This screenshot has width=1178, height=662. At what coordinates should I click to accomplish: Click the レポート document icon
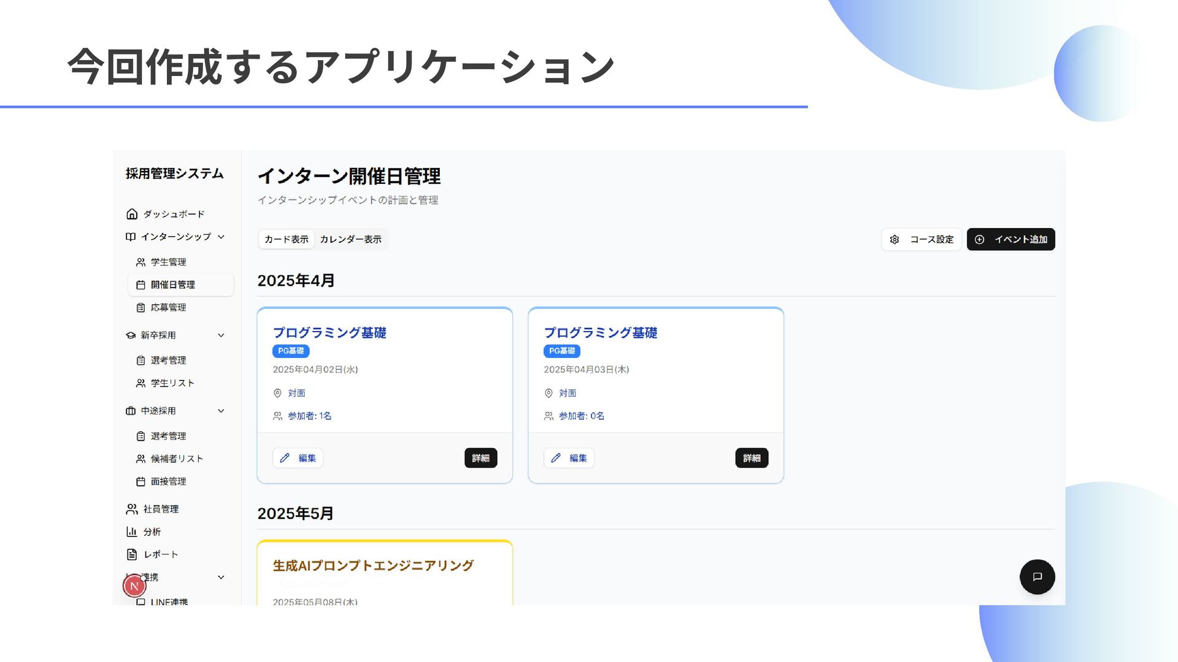pos(131,554)
